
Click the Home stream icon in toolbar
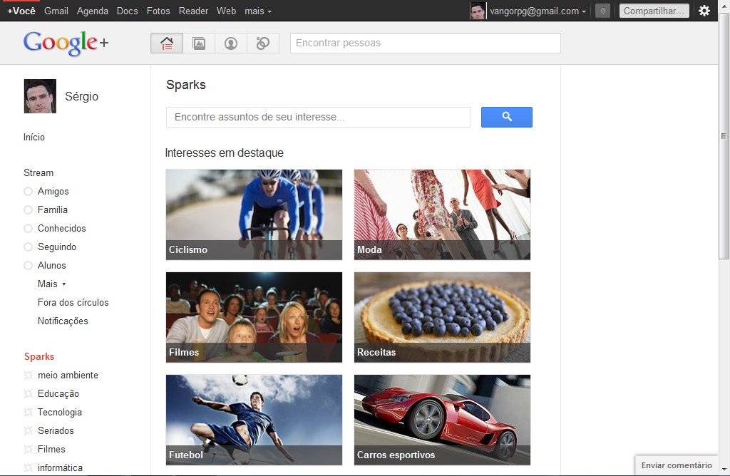[167, 43]
